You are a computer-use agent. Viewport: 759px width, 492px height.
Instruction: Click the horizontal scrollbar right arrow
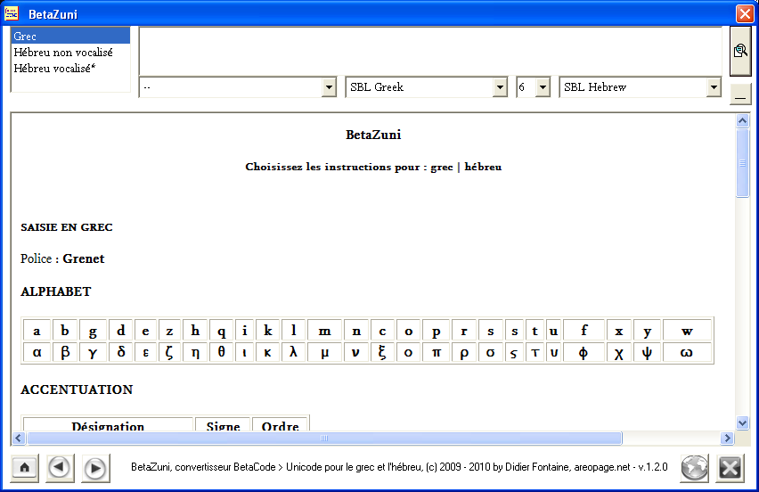(x=727, y=439)
